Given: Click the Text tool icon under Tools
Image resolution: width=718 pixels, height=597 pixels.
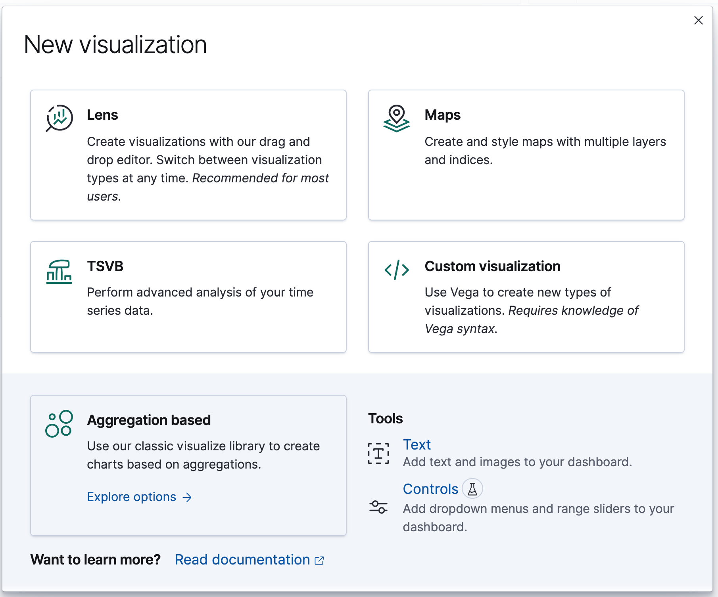Looking at the screenshot, I should [378, 453].
